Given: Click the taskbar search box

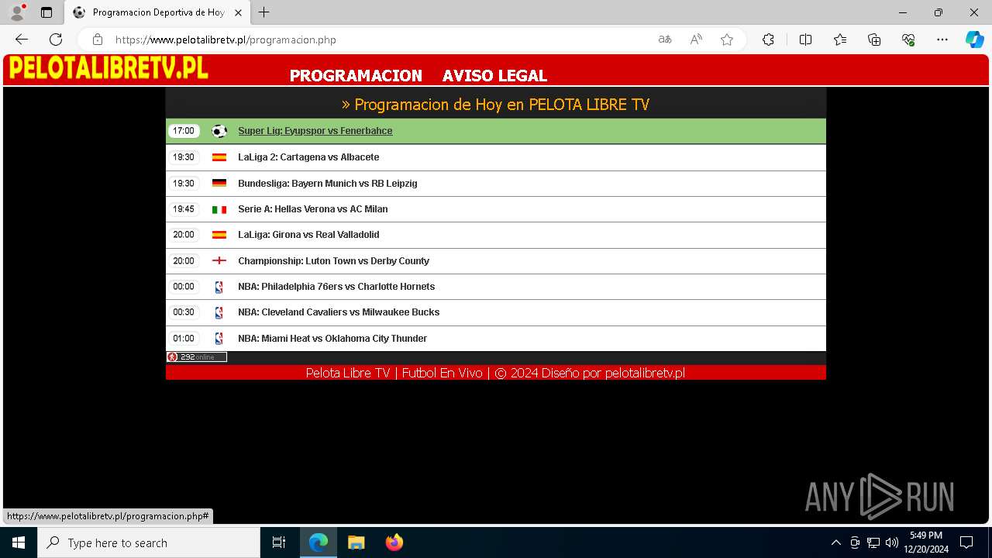Looking at the screenshot, I should (x=149, y=542).
